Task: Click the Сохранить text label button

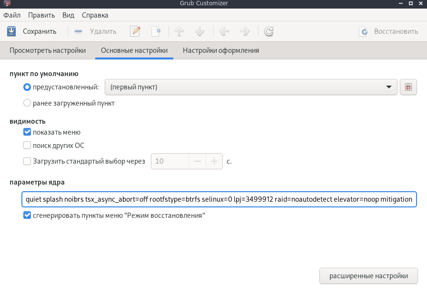Action: point(40,31)
